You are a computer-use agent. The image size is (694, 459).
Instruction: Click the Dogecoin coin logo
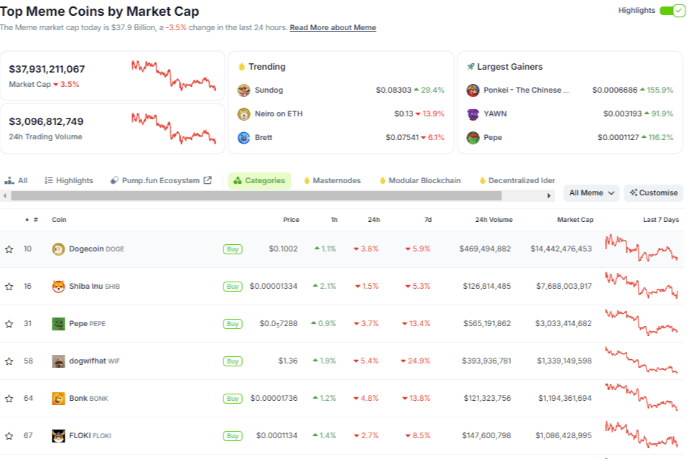coord(58,249)
